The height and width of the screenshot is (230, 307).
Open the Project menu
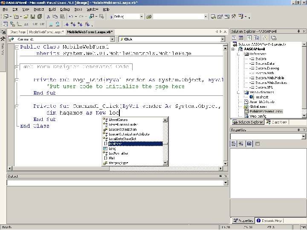pyautogui.click(x=39, y=9)
